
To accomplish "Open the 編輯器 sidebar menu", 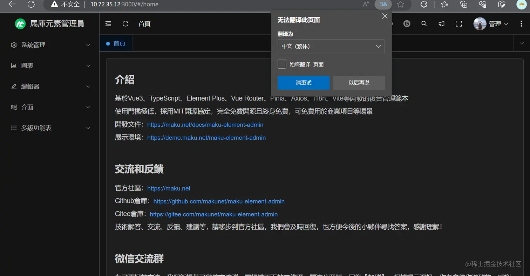I will [x=50, y=87].
